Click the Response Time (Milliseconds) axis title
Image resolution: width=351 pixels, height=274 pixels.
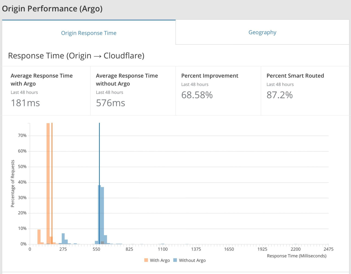point(297,256)
